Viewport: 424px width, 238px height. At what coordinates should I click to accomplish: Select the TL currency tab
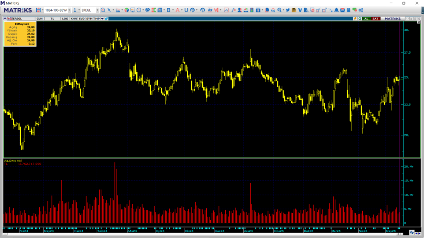(x=52, y=19)
